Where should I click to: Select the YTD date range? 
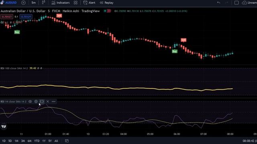point(37,141)
